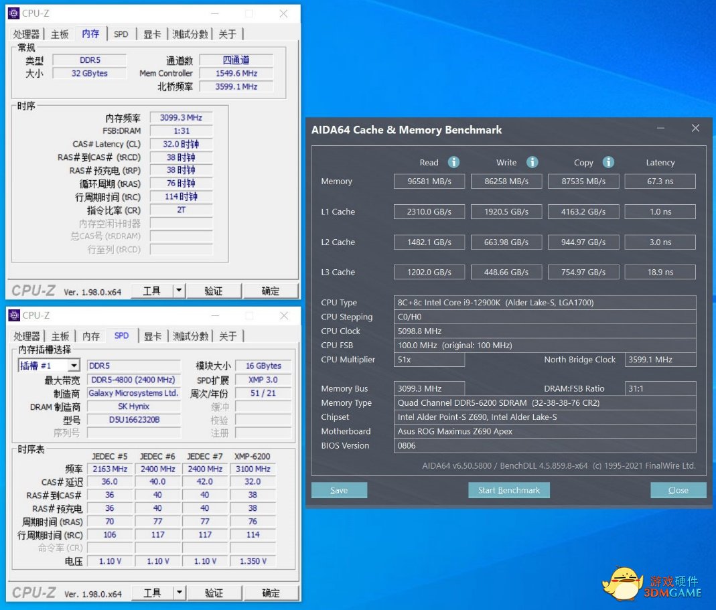Switch to the 测试分数 tab
This screenshot has width=716, height=610.
point(191,33)
